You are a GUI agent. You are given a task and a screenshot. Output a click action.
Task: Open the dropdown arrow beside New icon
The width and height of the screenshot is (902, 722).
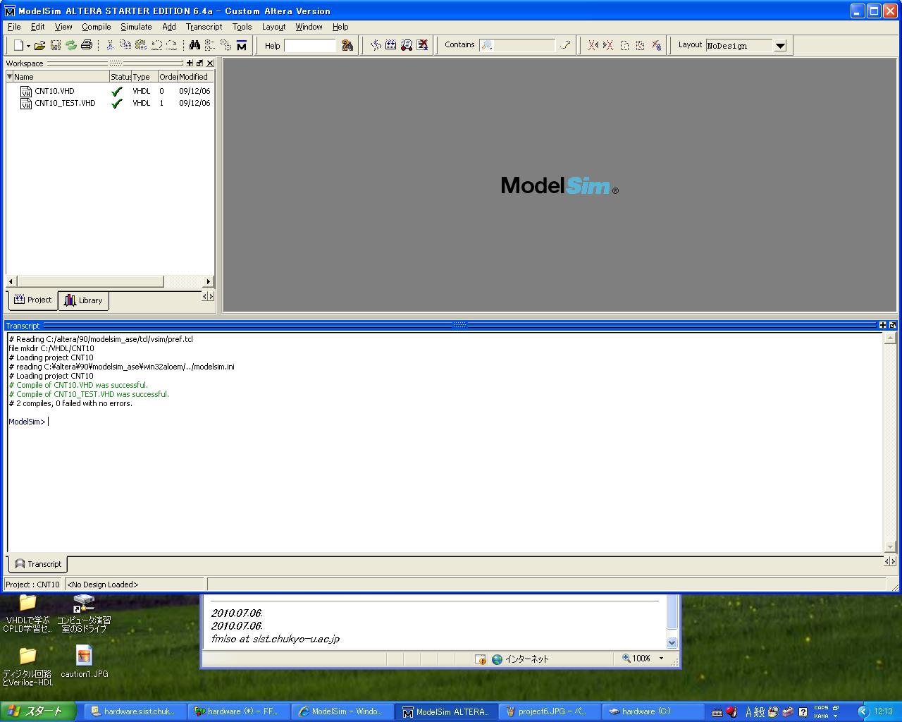pos(29,46)
